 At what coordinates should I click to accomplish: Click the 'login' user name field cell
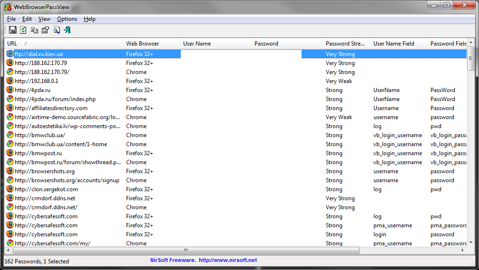tap(380, 234)
